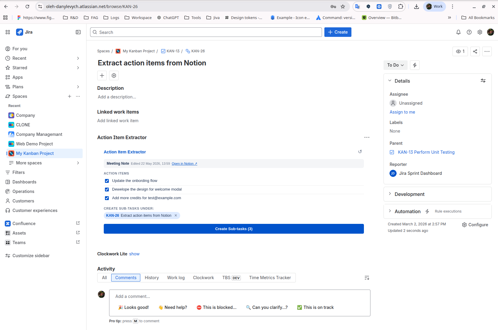Refresh the Action Item Extractor panel
Viewport: 498px width, 330px height.
click(x=360, y=152)
